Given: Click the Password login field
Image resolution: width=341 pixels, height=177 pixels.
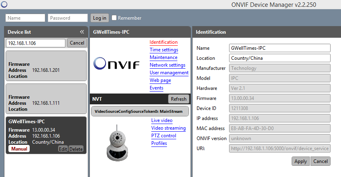Looking at the screenshot, I should [x=68, y=18].
